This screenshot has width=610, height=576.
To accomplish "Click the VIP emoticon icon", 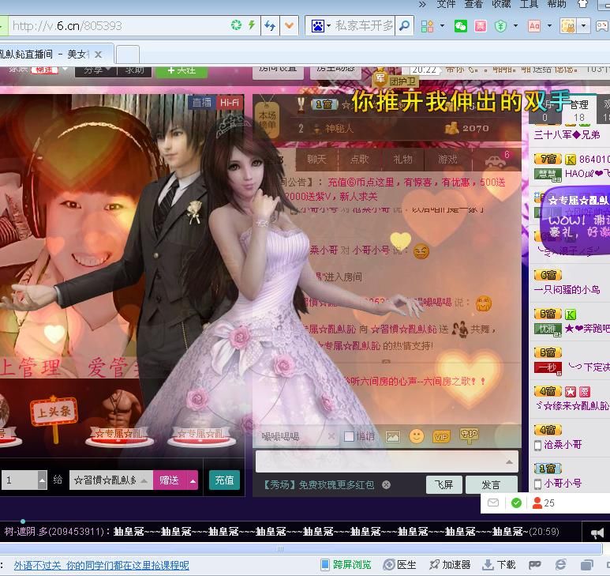I will click(441, 437).
